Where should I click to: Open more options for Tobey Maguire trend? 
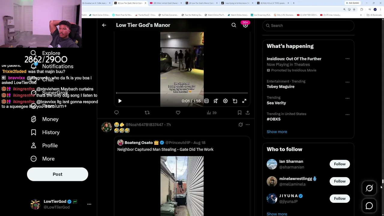(347, 82)
